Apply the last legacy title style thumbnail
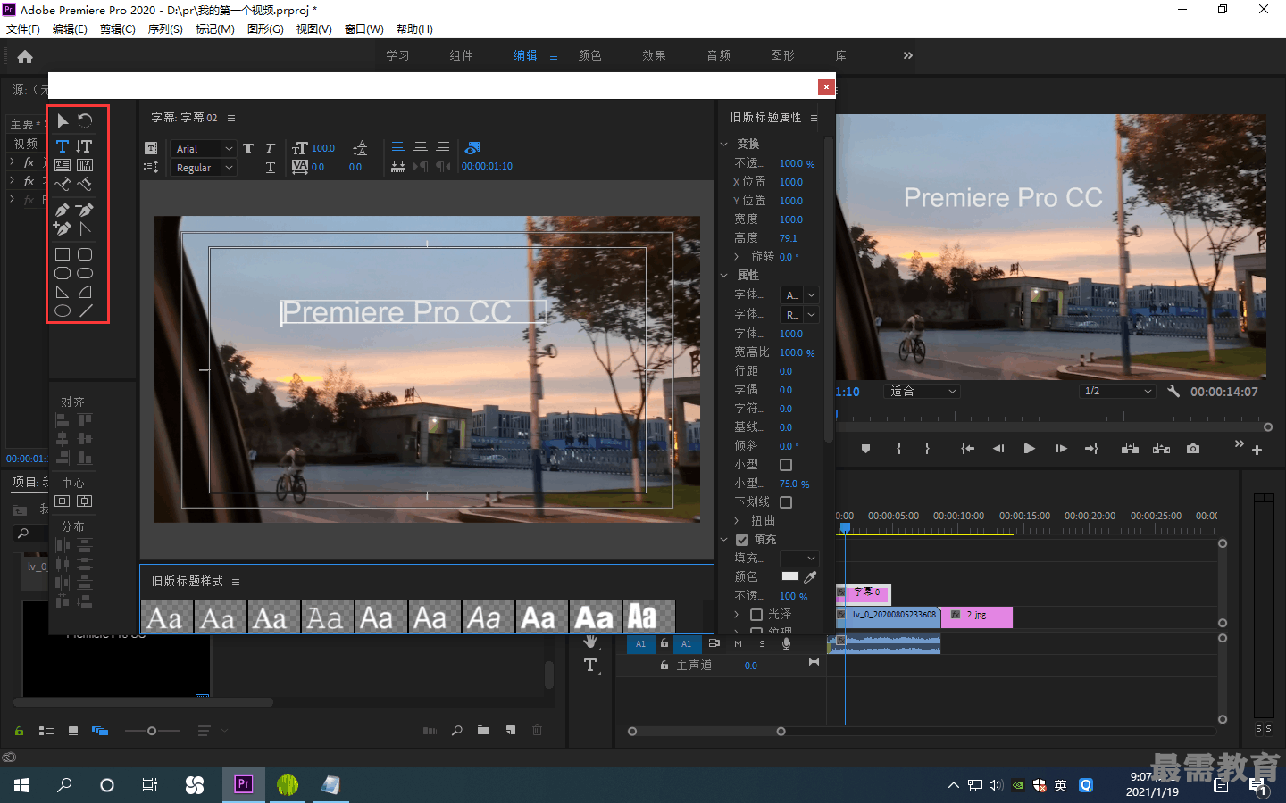Viewport: 1286px width, 803px height. [x=648, y=617]
